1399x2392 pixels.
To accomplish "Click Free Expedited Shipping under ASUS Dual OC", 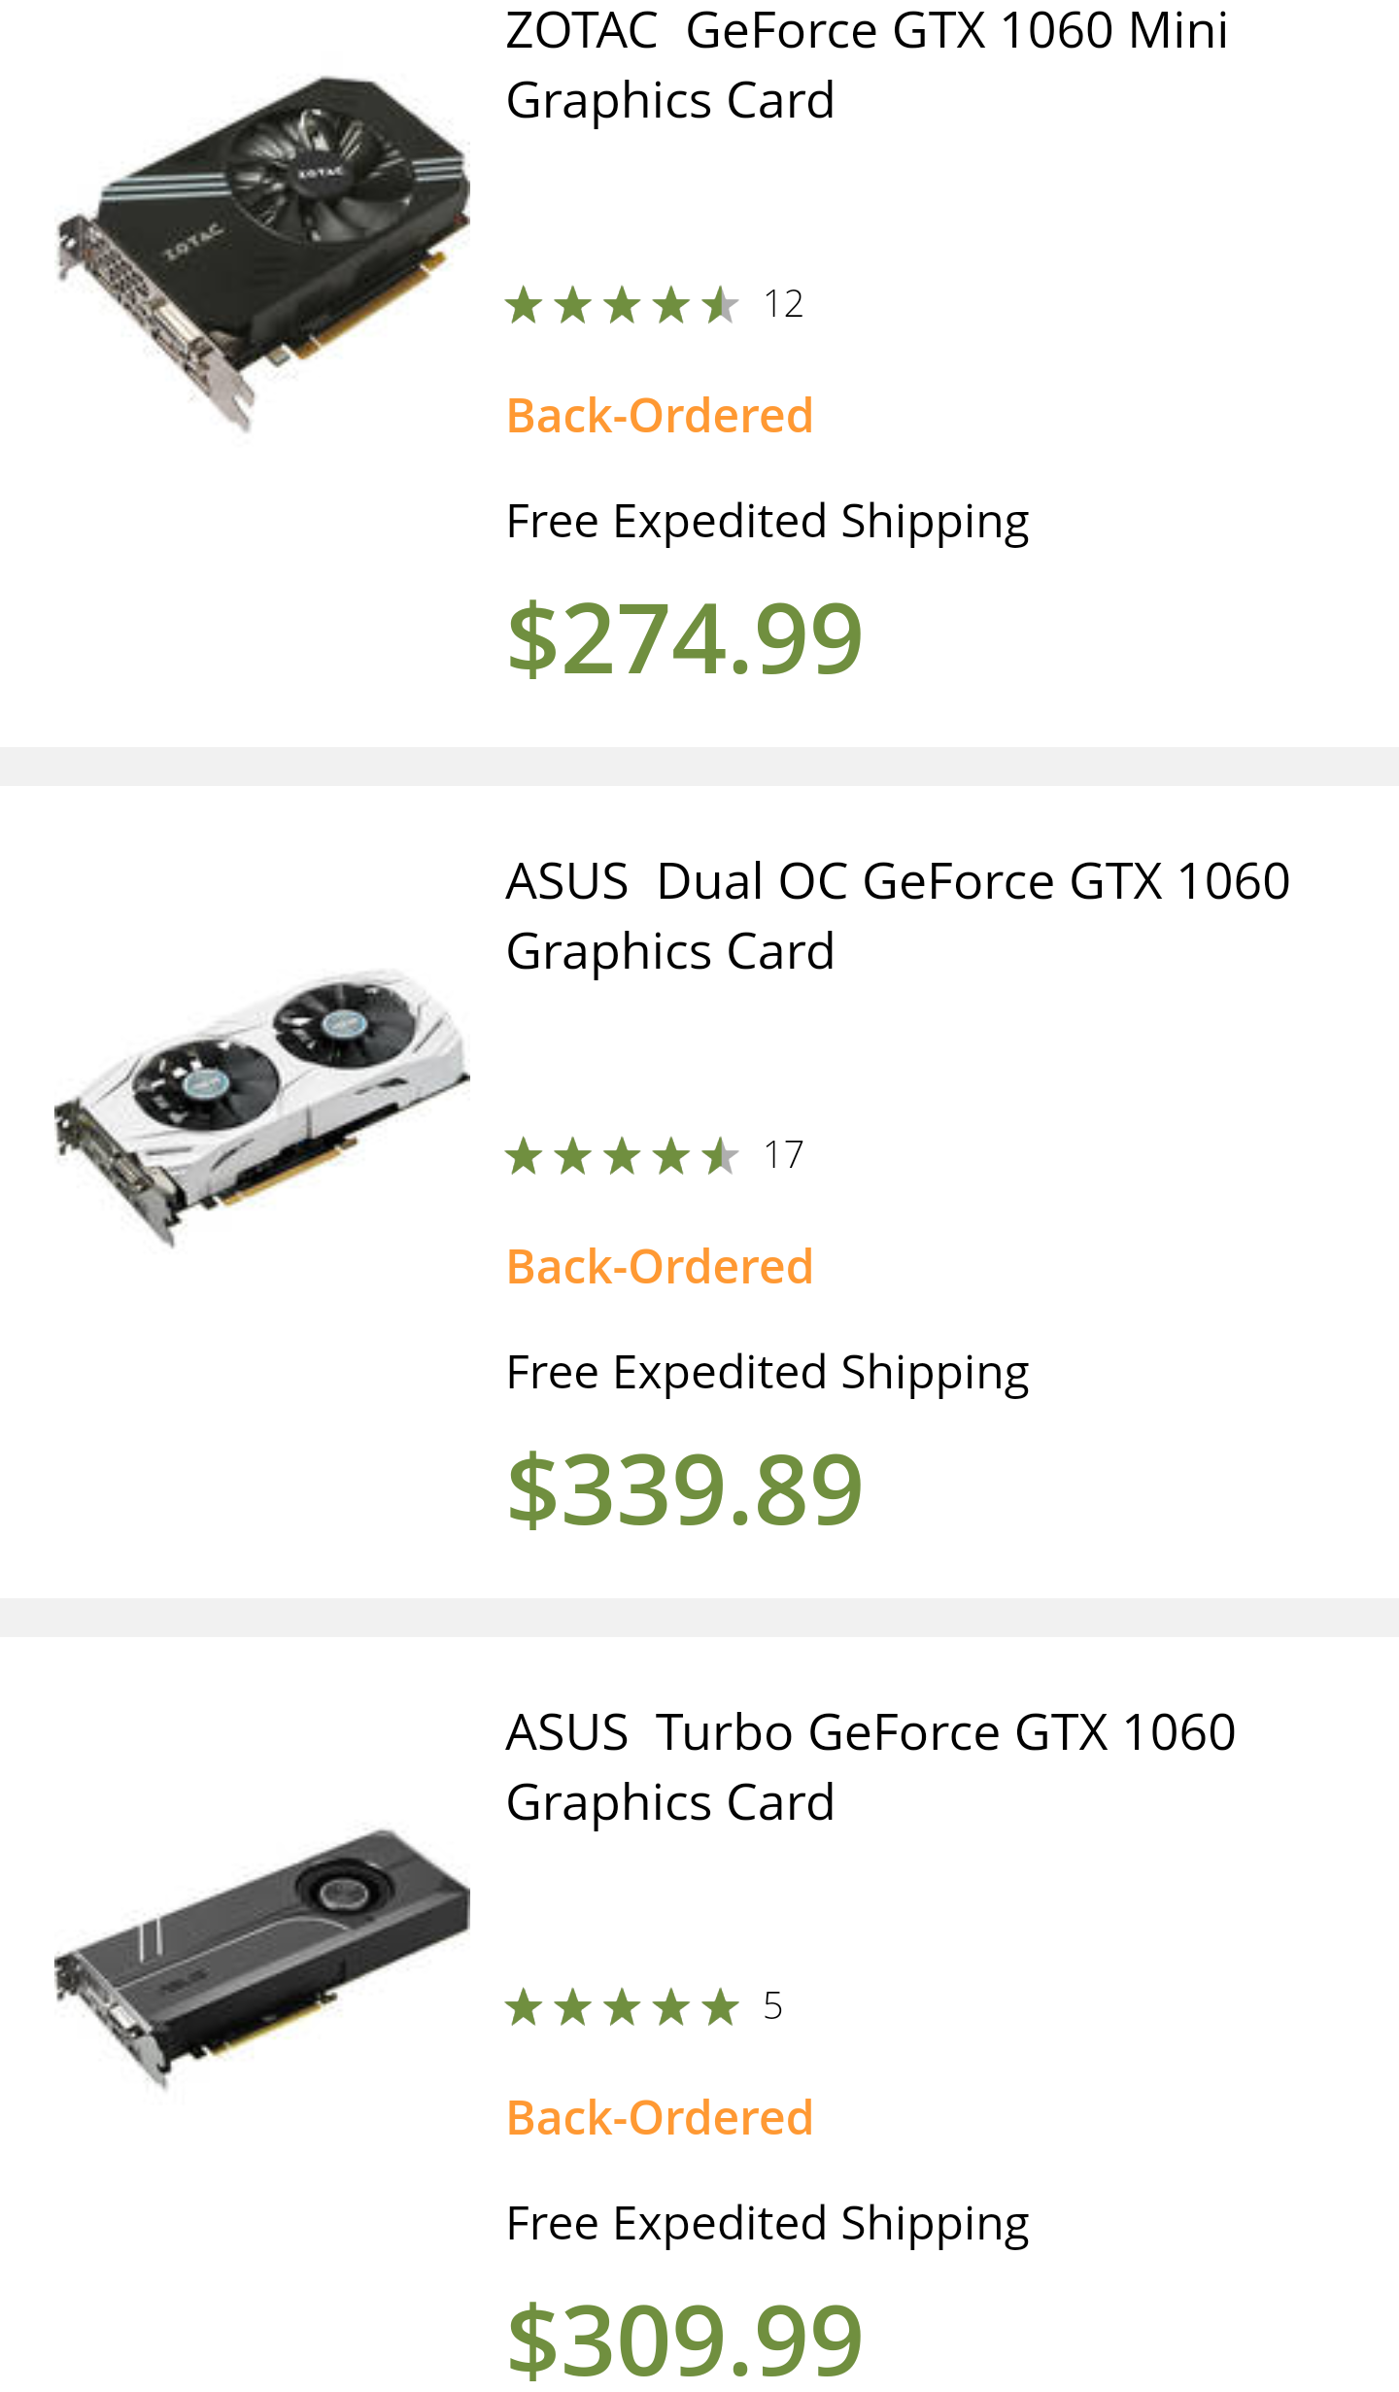I will click(768, 1374).
